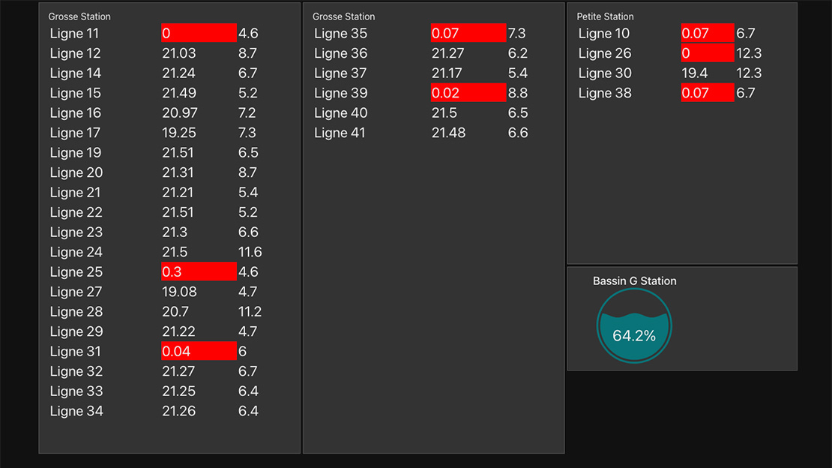Image resolution: width=832 pixels, height=468 pixels.
Task: Click the Ligne 30 row label
Action: click(x=605, y=73)
